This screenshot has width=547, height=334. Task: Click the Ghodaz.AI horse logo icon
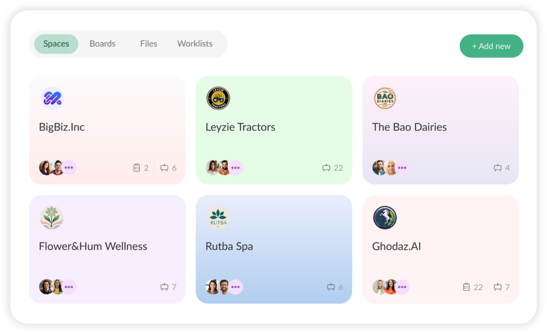(385, 218)
